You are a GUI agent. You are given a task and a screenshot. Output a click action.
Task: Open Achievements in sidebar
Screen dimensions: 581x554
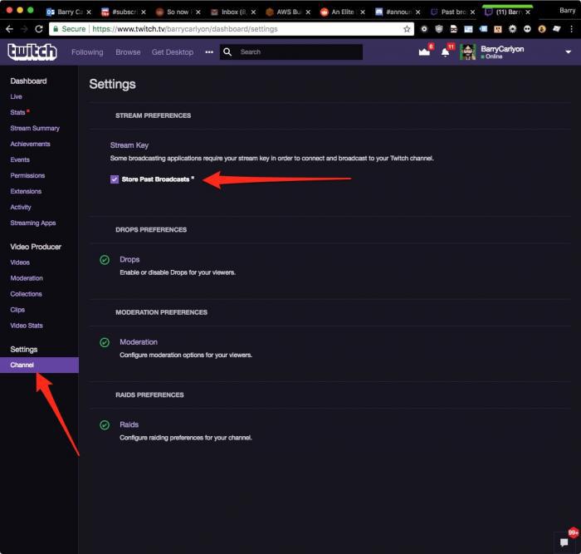pos(30,145)
